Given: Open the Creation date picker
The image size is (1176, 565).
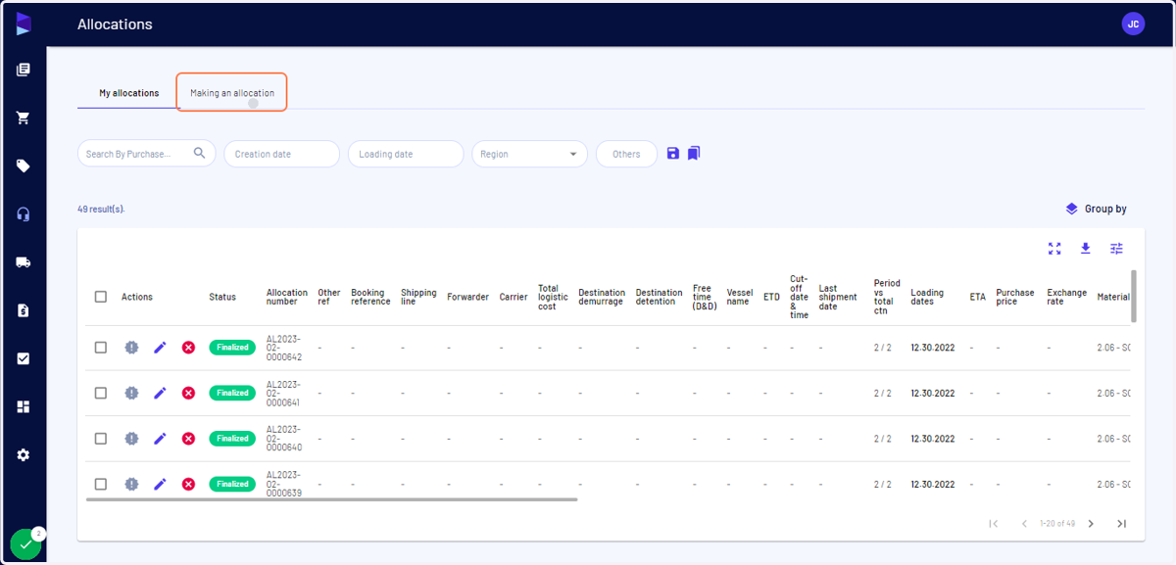Looking at the screenshot, I should coord(281,154).
